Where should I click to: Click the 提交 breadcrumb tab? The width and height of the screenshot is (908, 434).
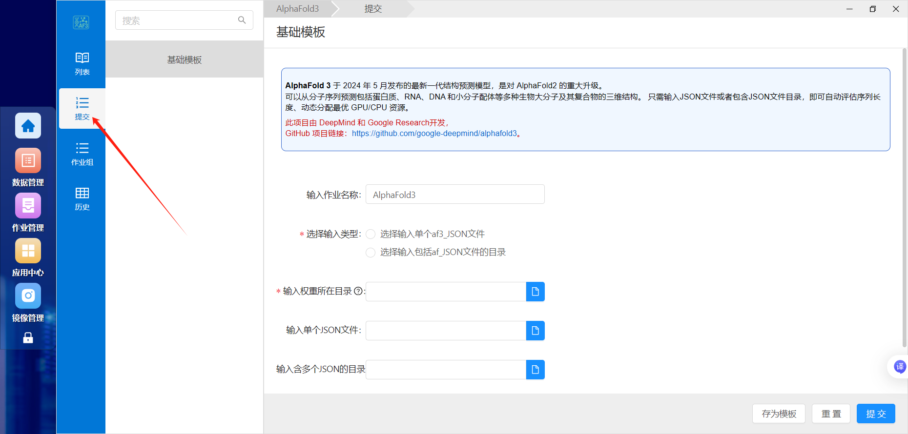tap(373, 9)
